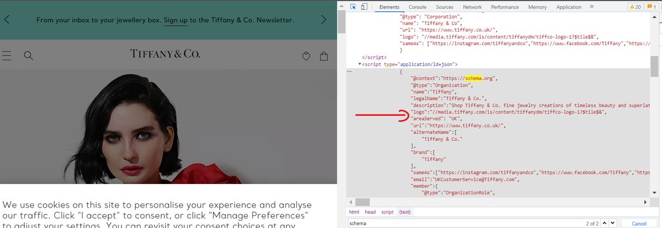This screenshot has height=228, width=662.
Task: Click the horizontal scrollbar left arrow
Action: pos(350,202)
